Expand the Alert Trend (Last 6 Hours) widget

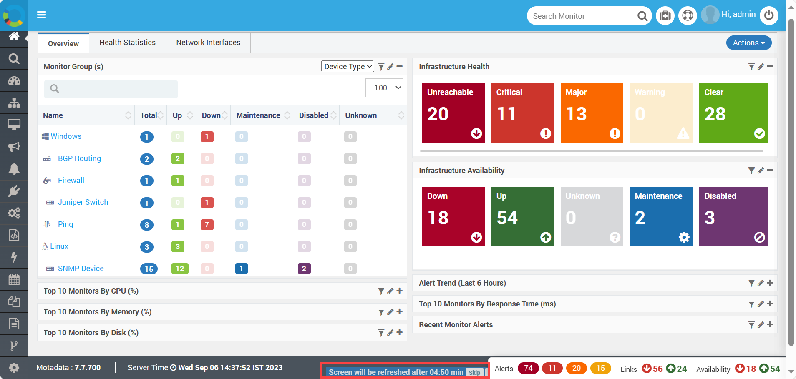(x=770, y=283)
